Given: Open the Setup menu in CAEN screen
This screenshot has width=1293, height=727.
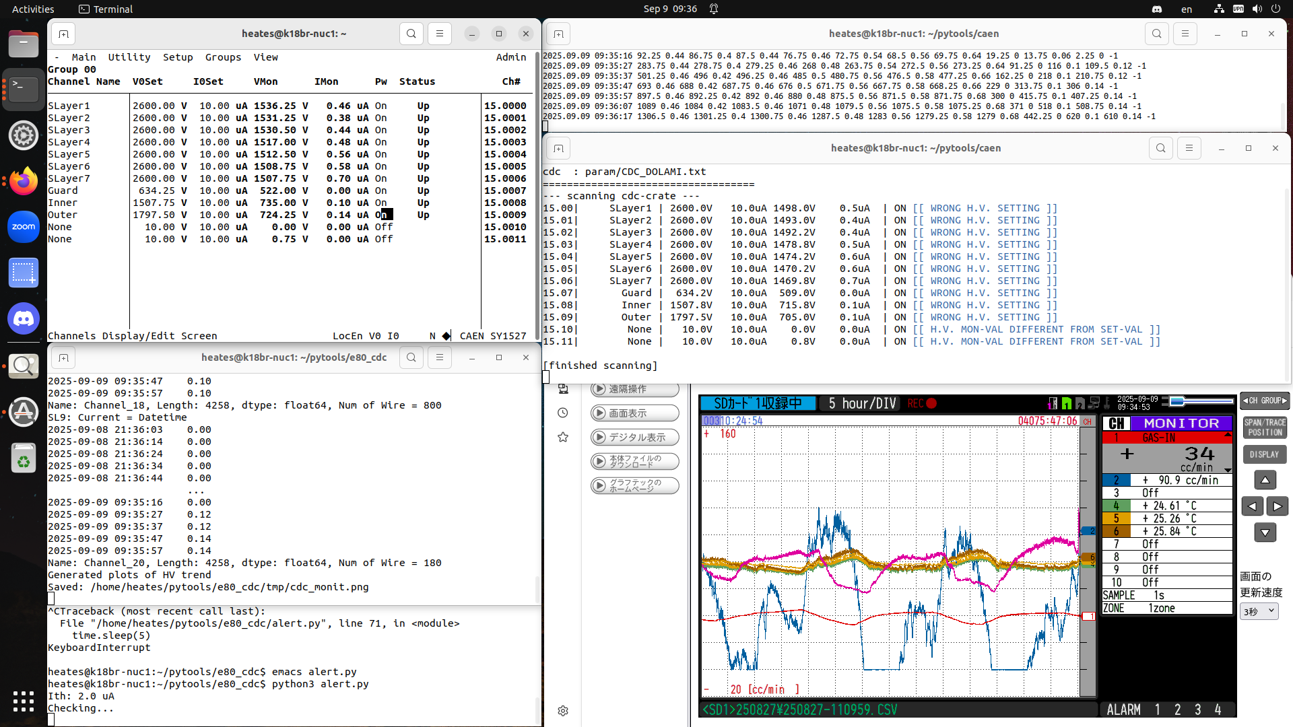Looking at the screenshot, I should point(178,57).
